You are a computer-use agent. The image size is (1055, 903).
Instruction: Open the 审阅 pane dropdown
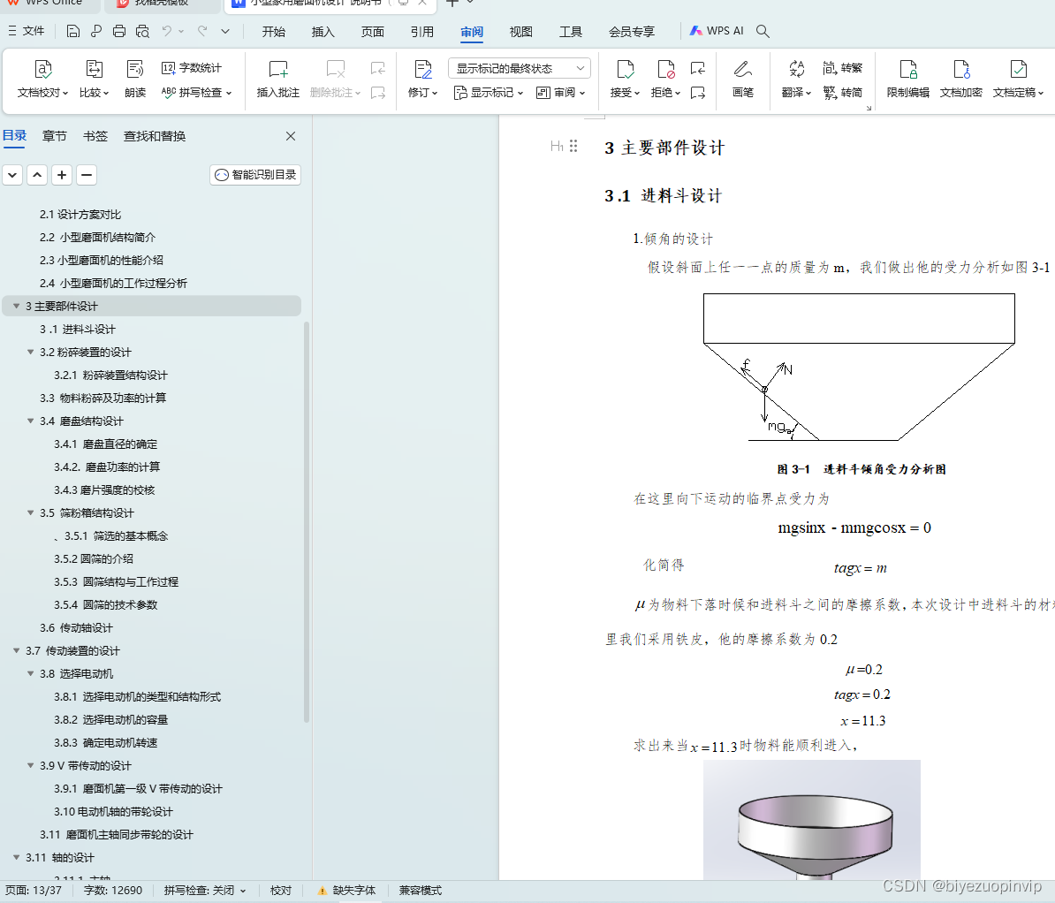coord(560,92)
